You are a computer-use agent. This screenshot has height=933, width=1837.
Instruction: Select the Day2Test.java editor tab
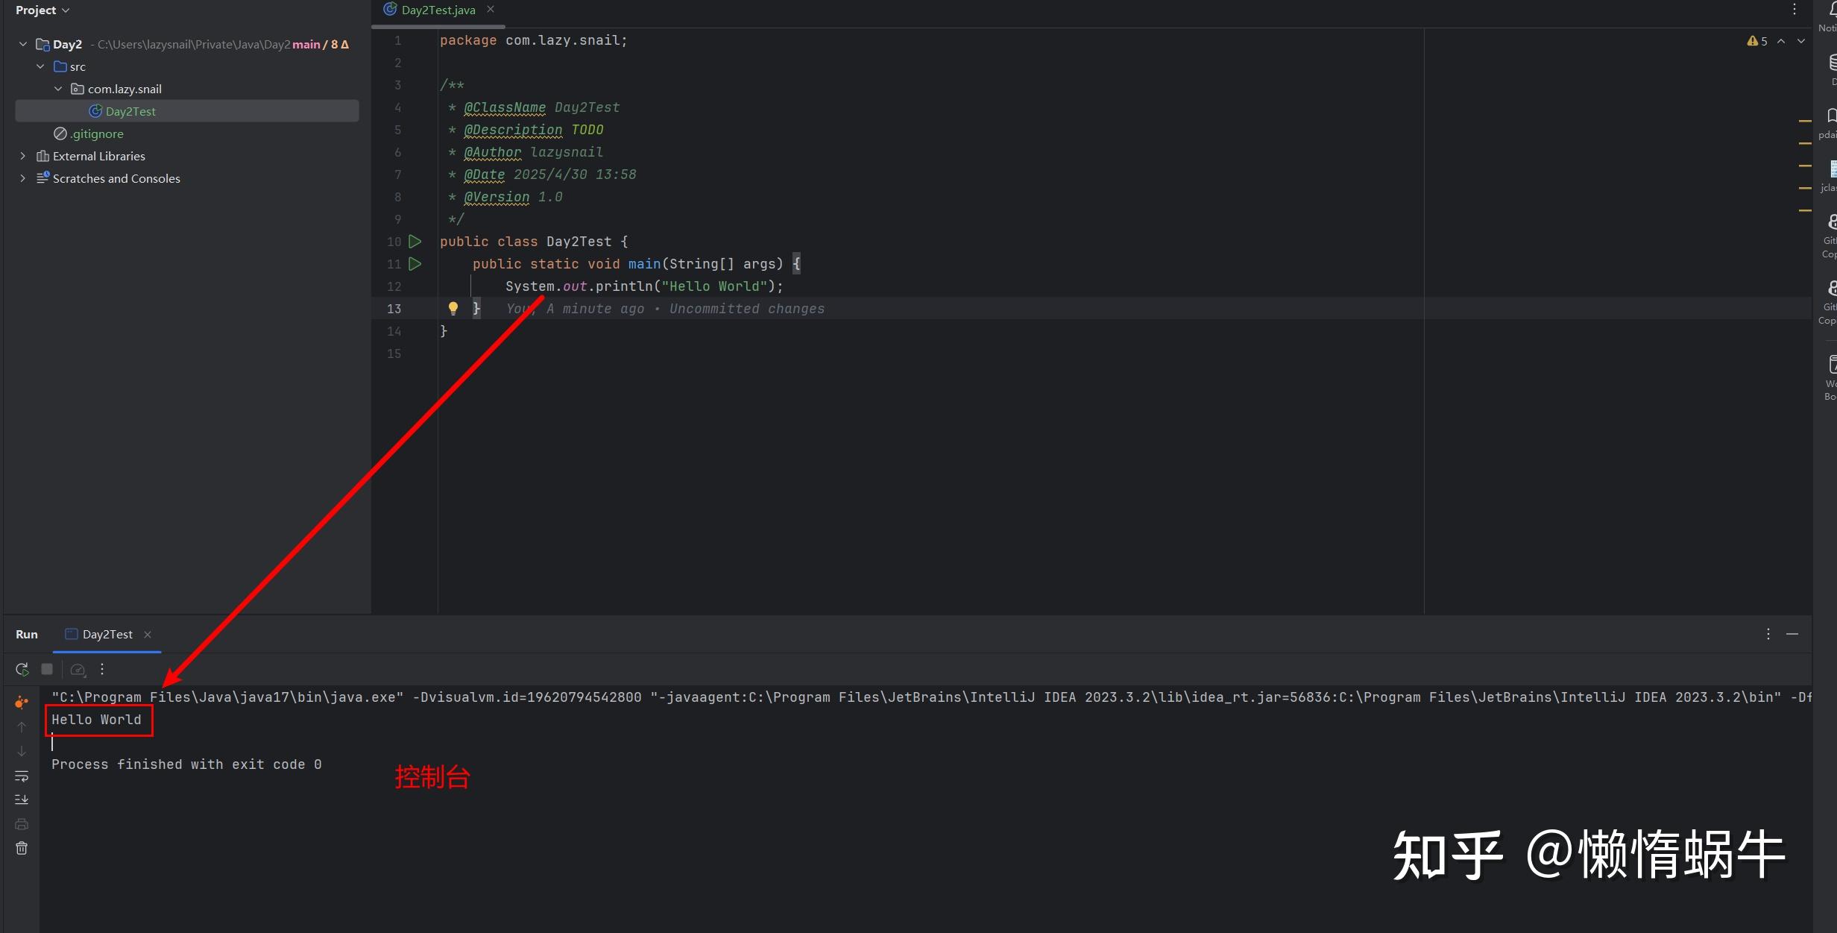pos(438,10)
